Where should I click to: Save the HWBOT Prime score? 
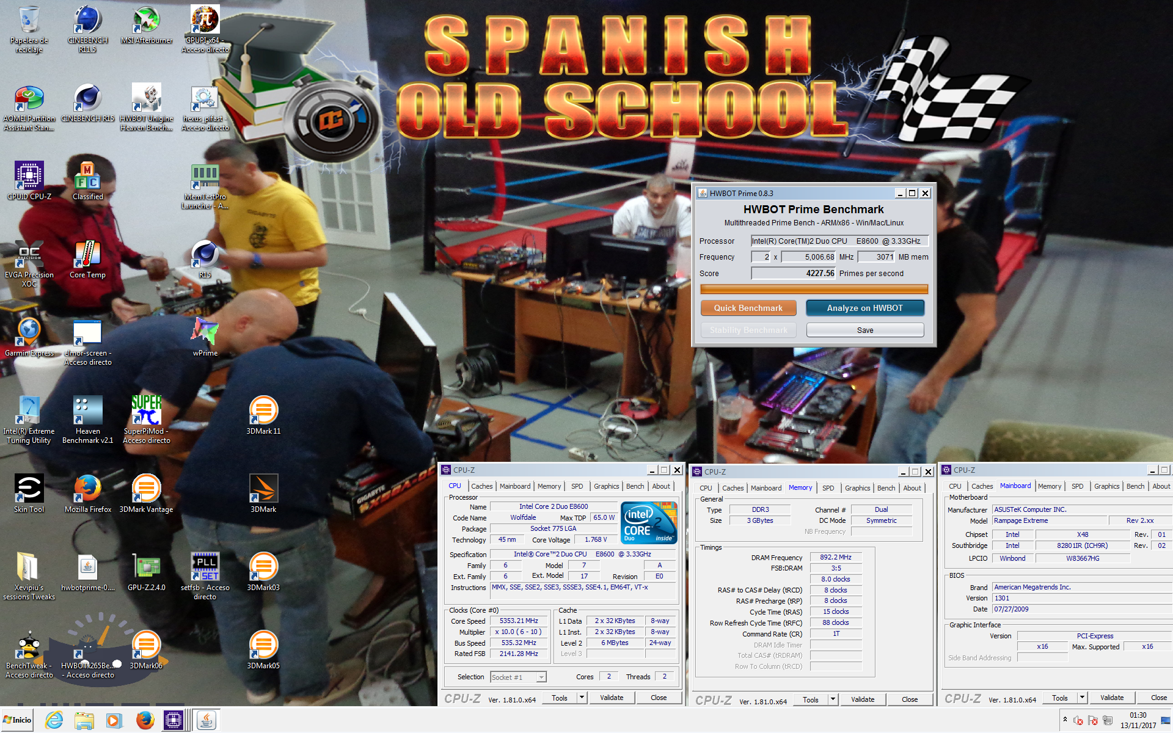864,330
